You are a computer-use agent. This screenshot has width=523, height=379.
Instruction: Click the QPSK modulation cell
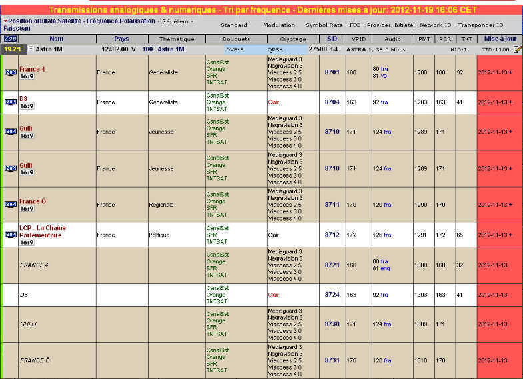(275, 49)
